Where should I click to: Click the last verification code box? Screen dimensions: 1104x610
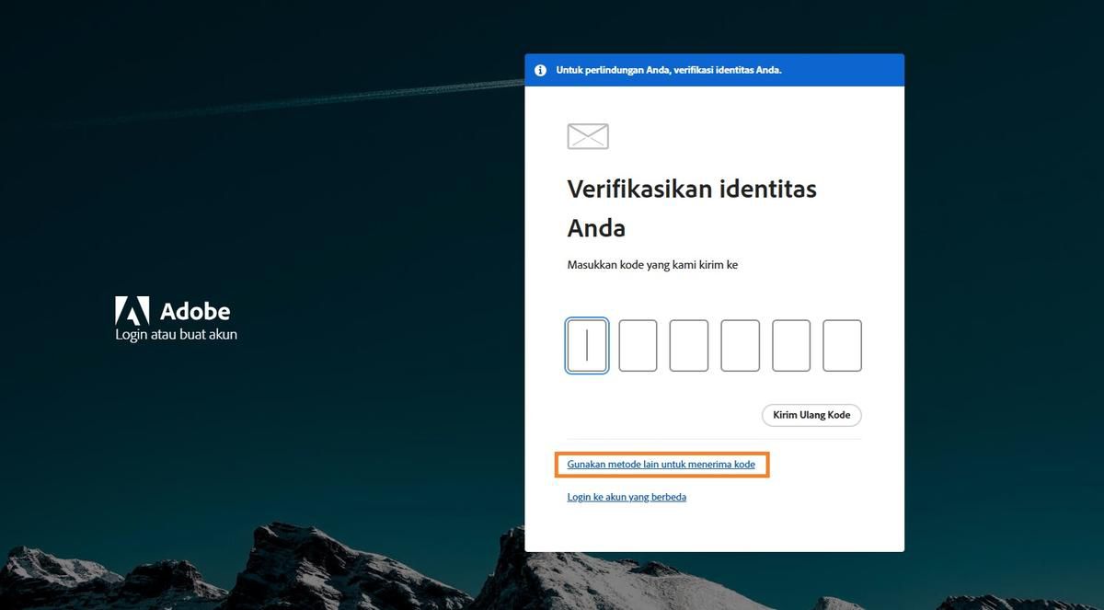[x=842, y=345]
